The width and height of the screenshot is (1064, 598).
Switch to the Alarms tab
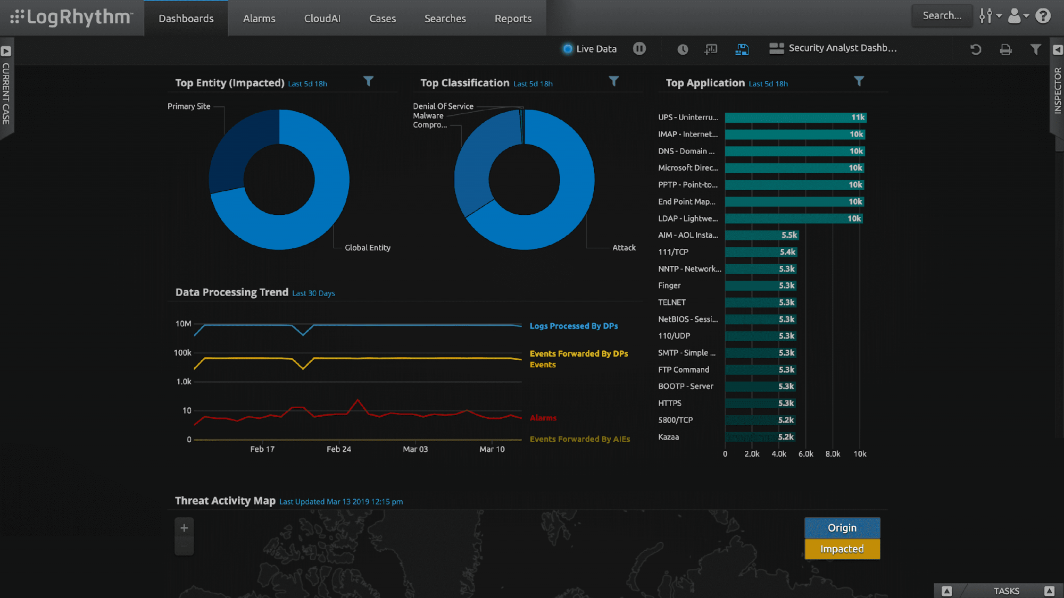pos(259,19)
